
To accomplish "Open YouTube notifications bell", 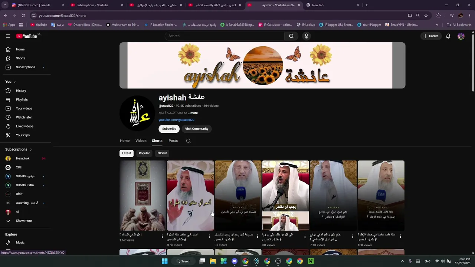I will pos(448,36).
